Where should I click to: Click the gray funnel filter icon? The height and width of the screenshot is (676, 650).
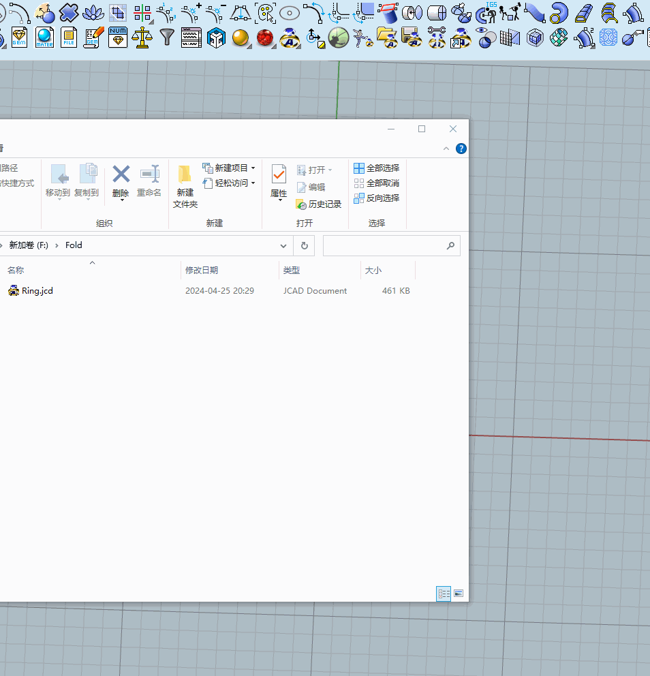(x=167, y=37)
